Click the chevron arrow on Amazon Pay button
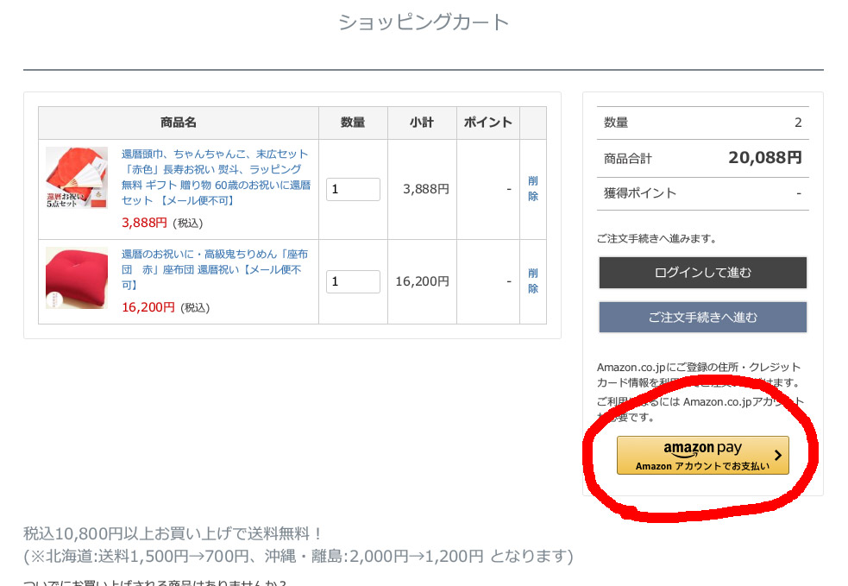 (x=777, y=455)
